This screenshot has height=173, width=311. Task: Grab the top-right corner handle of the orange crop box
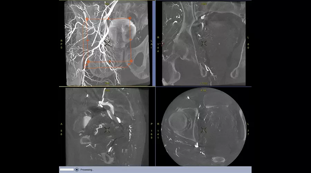point(130,18)
